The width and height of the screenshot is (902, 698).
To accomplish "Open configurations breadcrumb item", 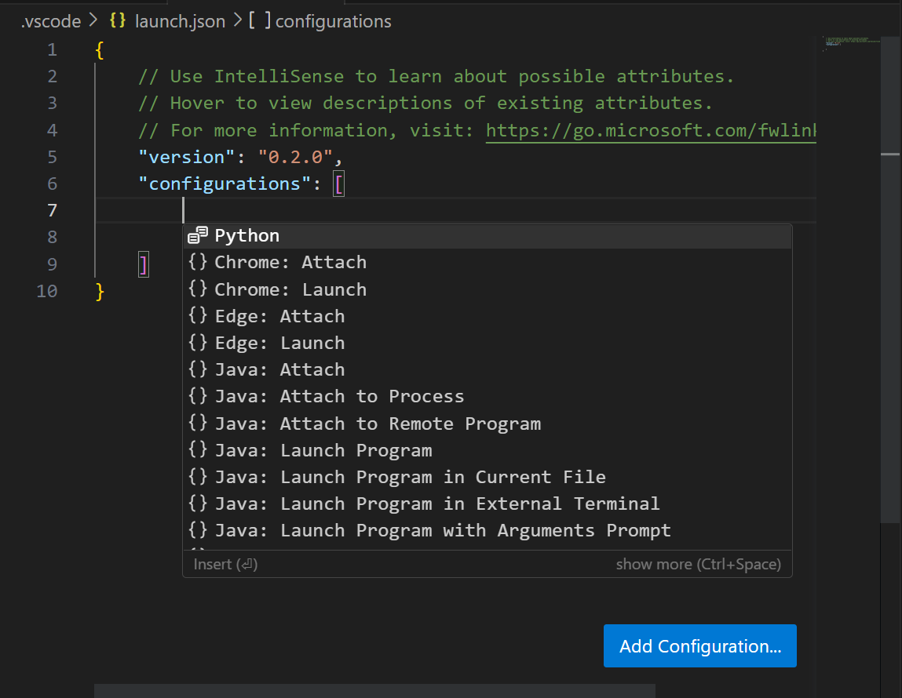I will click(x=333, y=21).
